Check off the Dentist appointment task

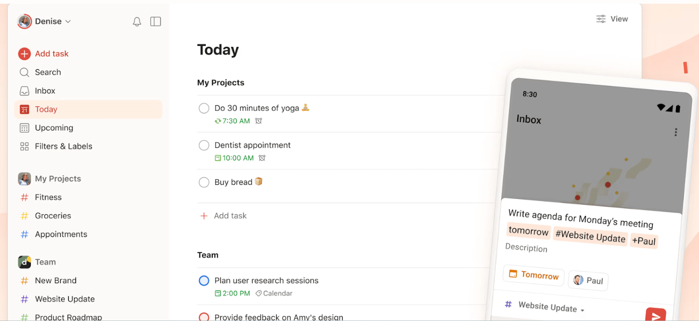pyautogui.click(x=204, y=145)
